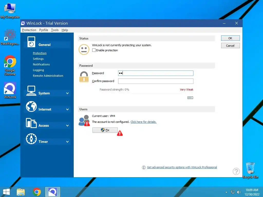Click the info icon near WinLock Professional link

pos(144,167)
